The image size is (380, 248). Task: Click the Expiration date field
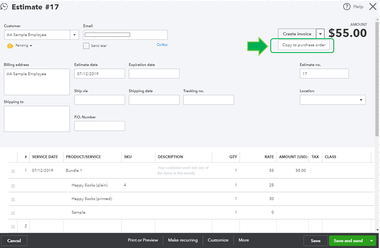point(154,74)
